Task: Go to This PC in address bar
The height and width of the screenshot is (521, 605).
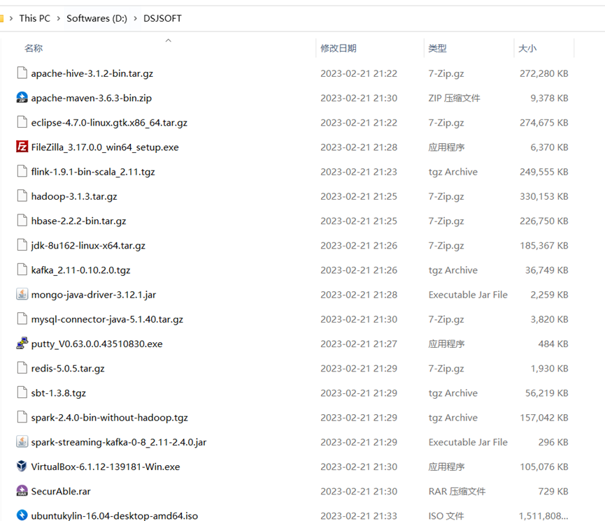Action: pos(35,18)
